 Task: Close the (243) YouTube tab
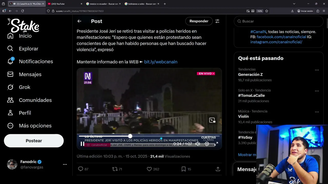pyautogui.click(x=81, y=4)
